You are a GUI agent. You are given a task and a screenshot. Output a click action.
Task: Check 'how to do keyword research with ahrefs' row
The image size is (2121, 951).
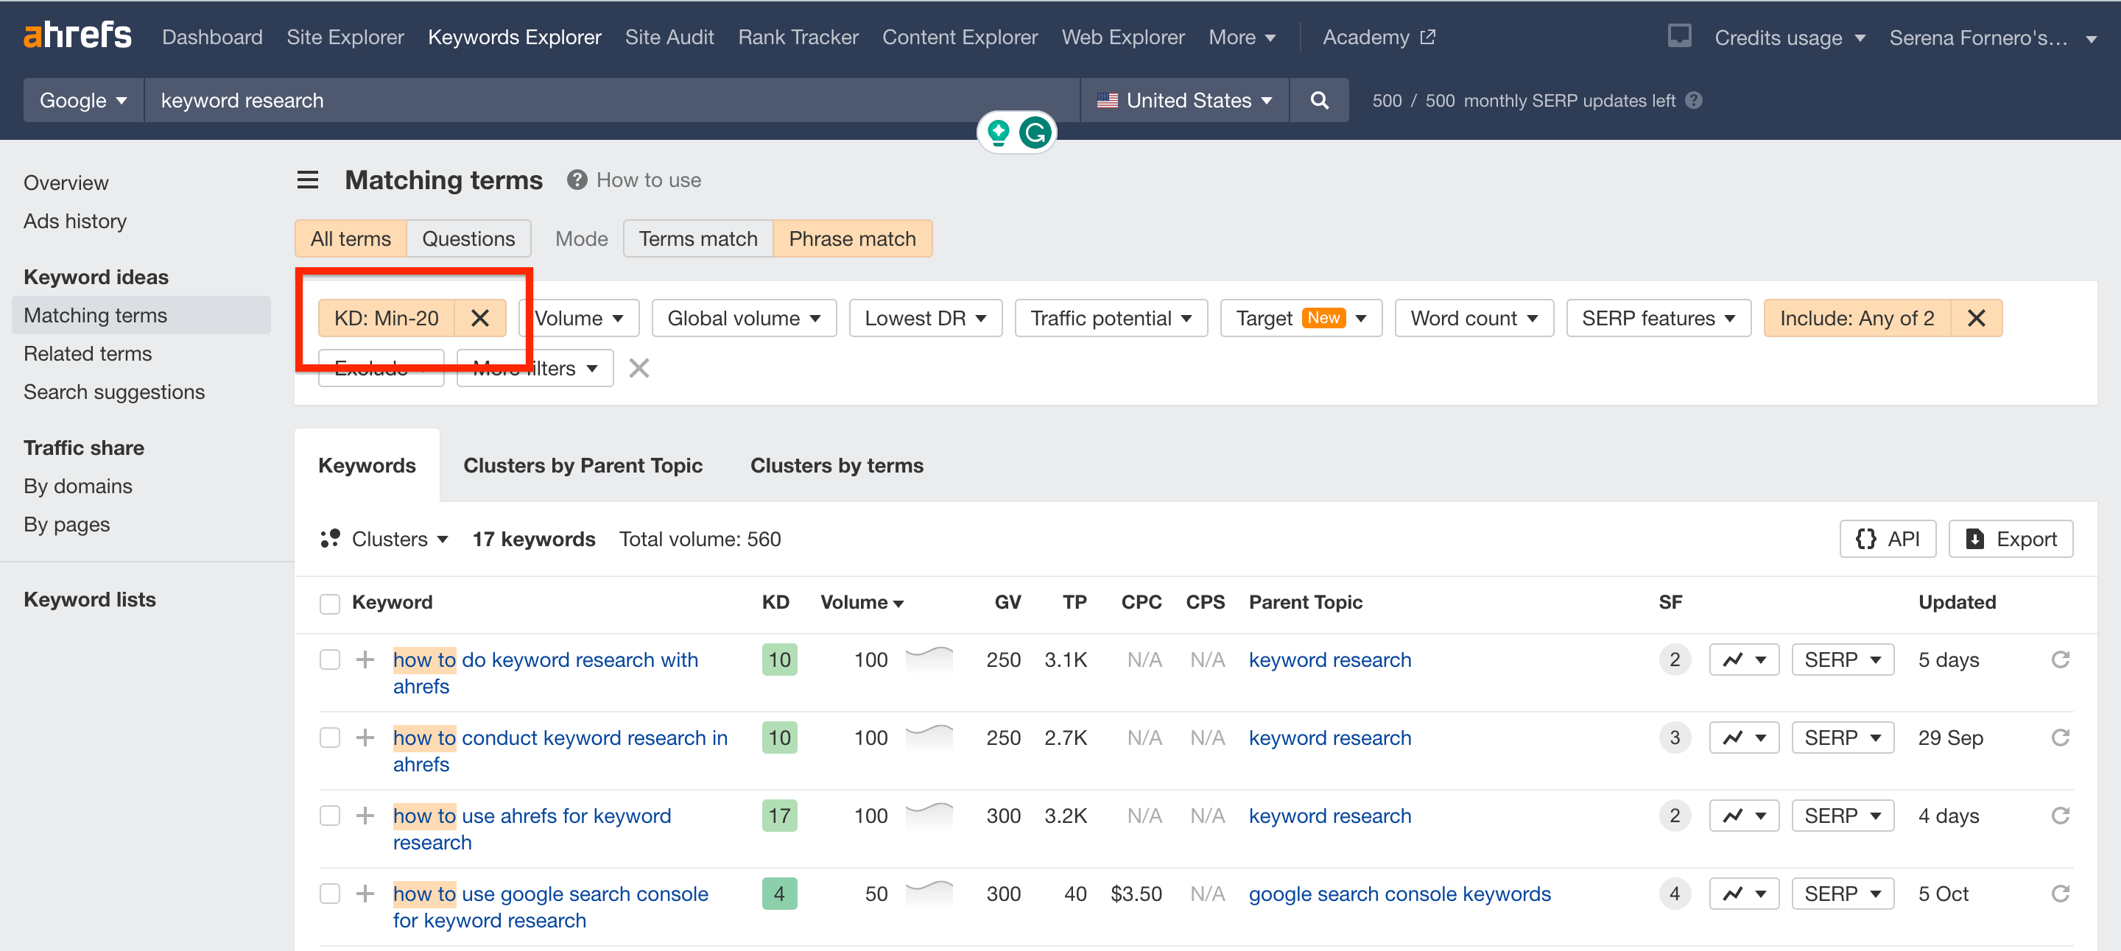329,659
